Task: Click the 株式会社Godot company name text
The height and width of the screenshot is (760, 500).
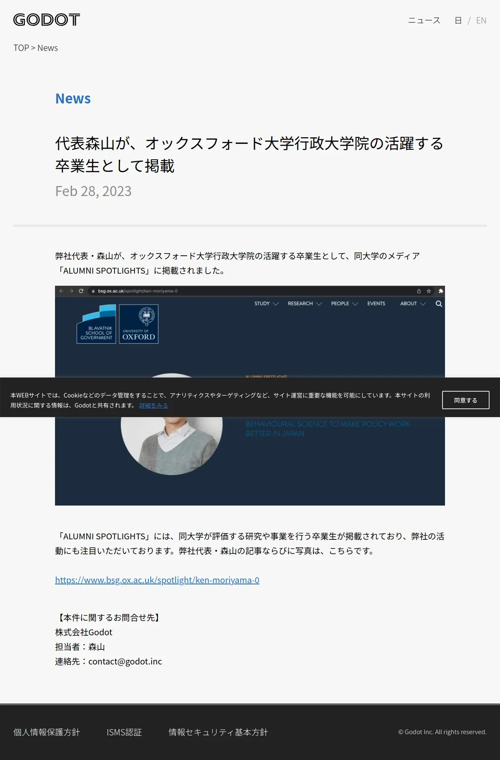Action: (84, 632)
